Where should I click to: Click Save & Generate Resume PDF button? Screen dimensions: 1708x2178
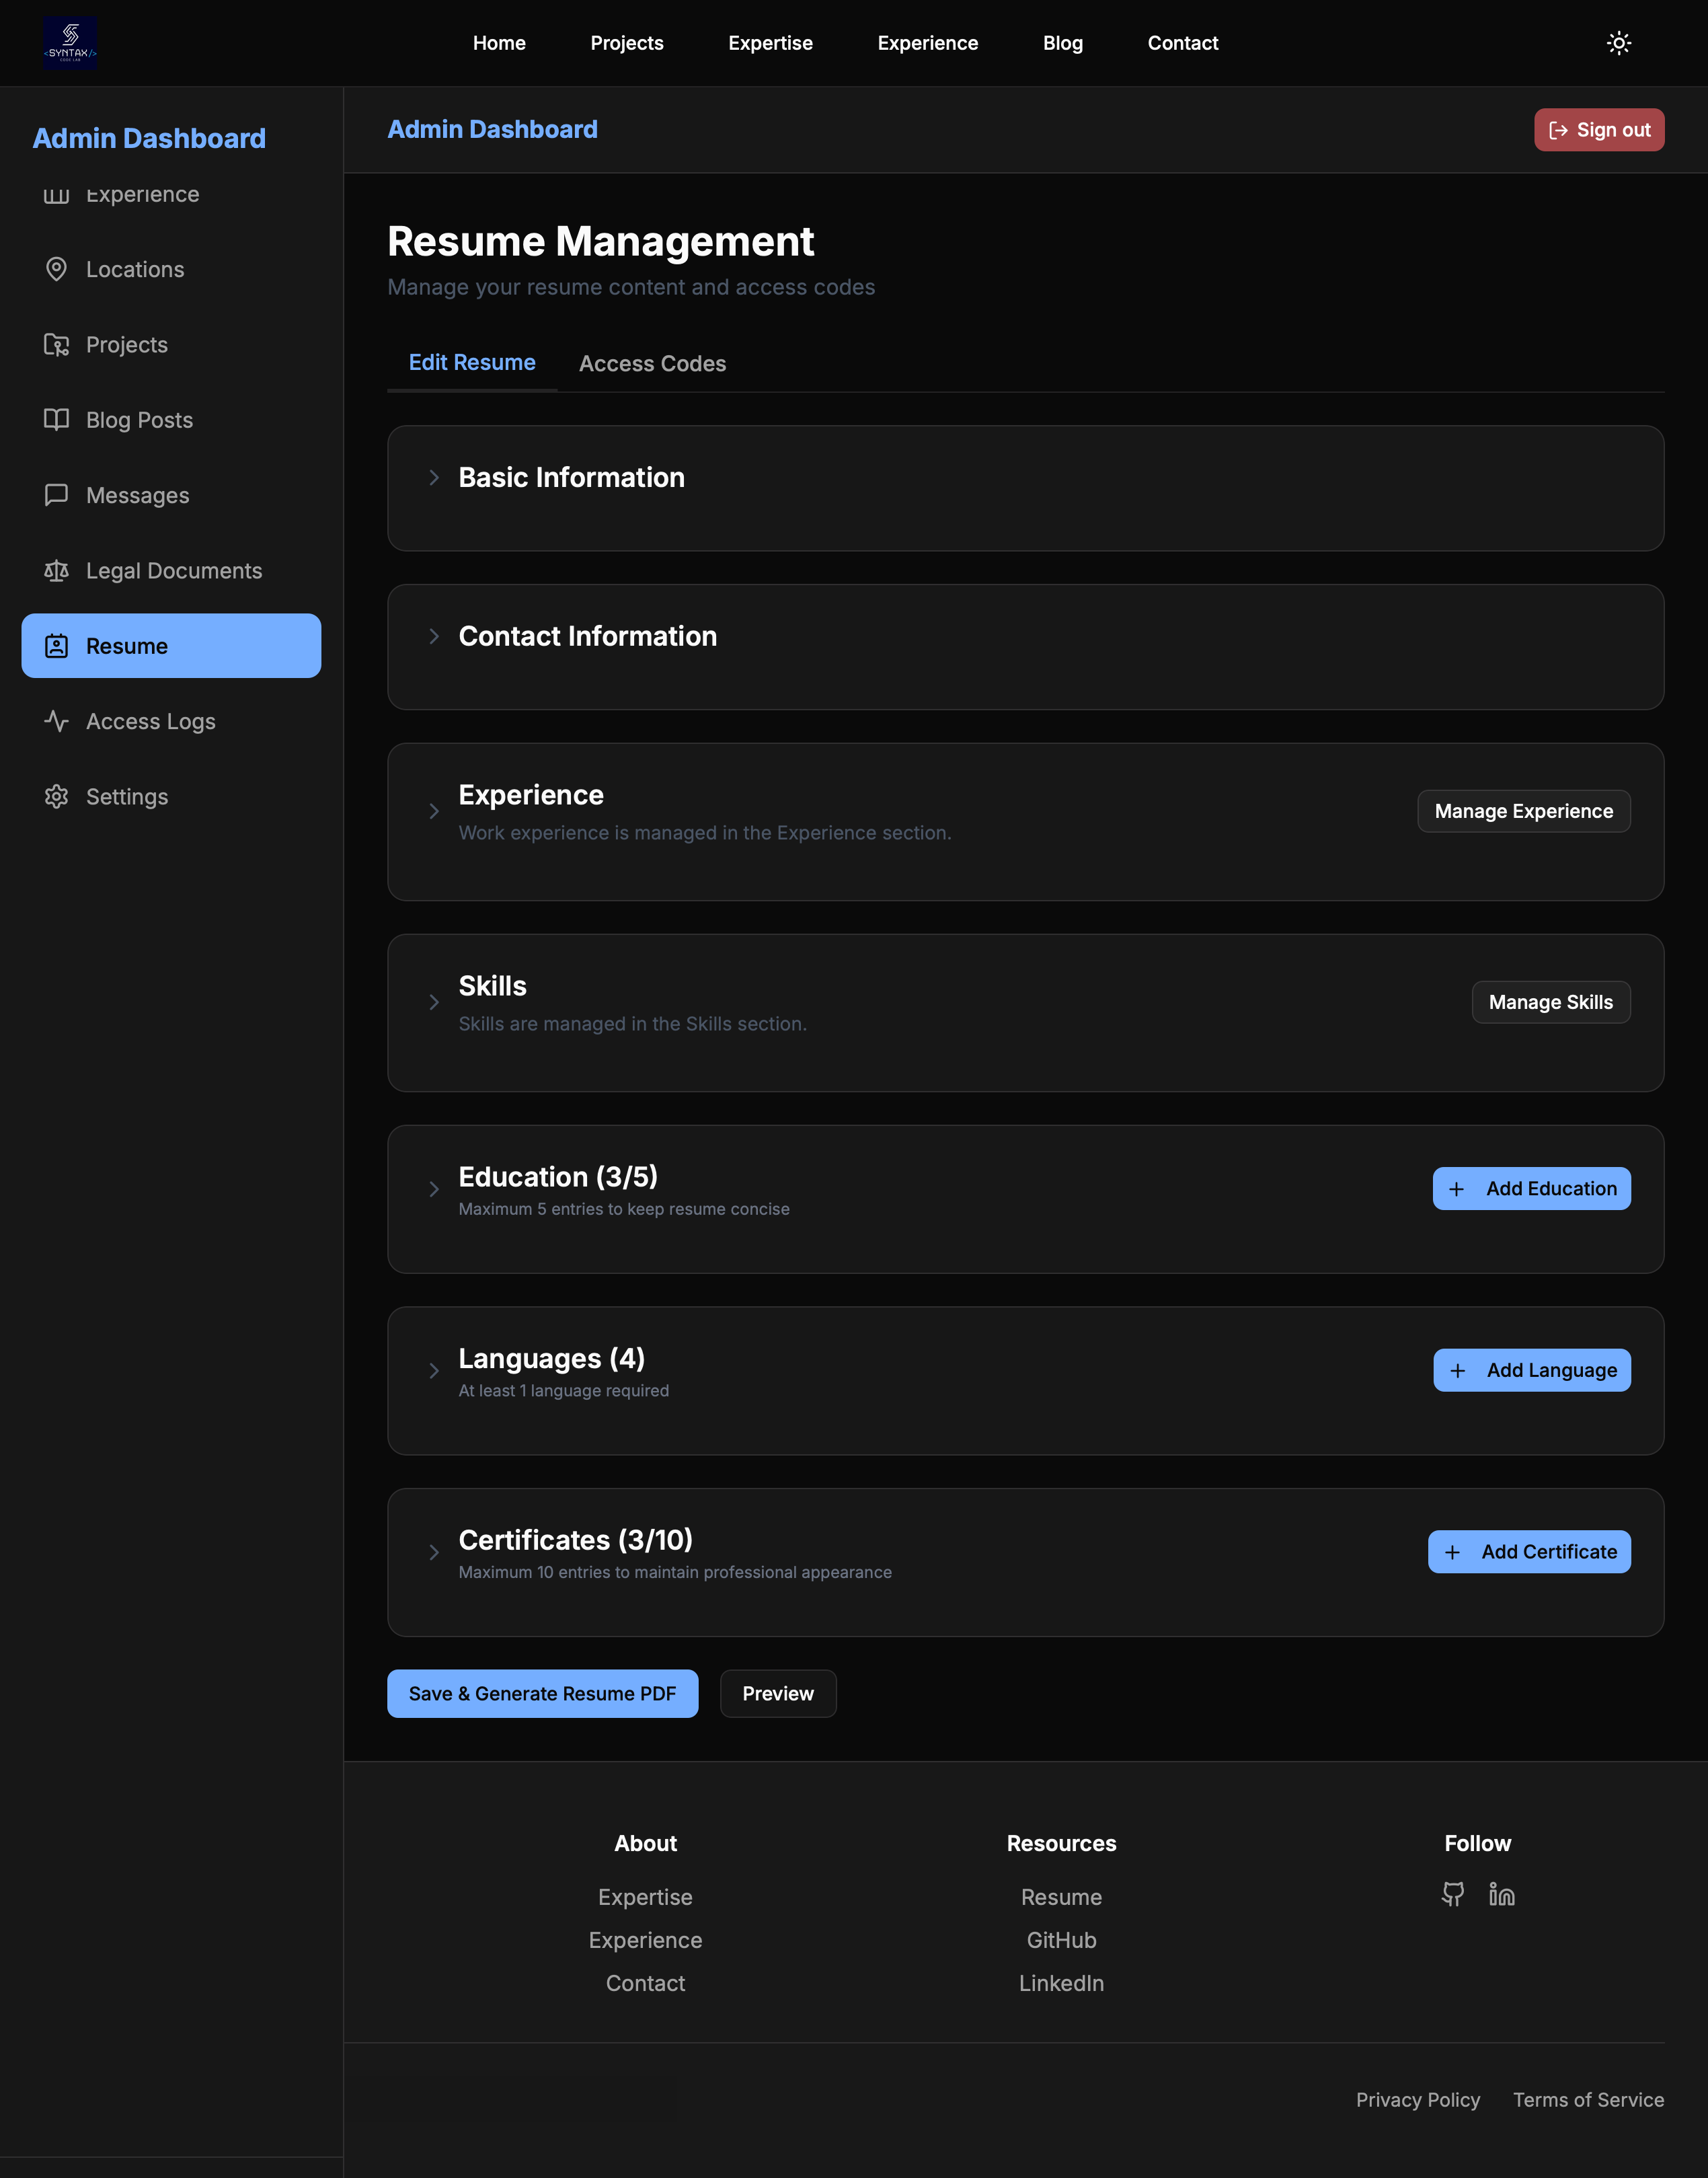tap(542, 1694)
